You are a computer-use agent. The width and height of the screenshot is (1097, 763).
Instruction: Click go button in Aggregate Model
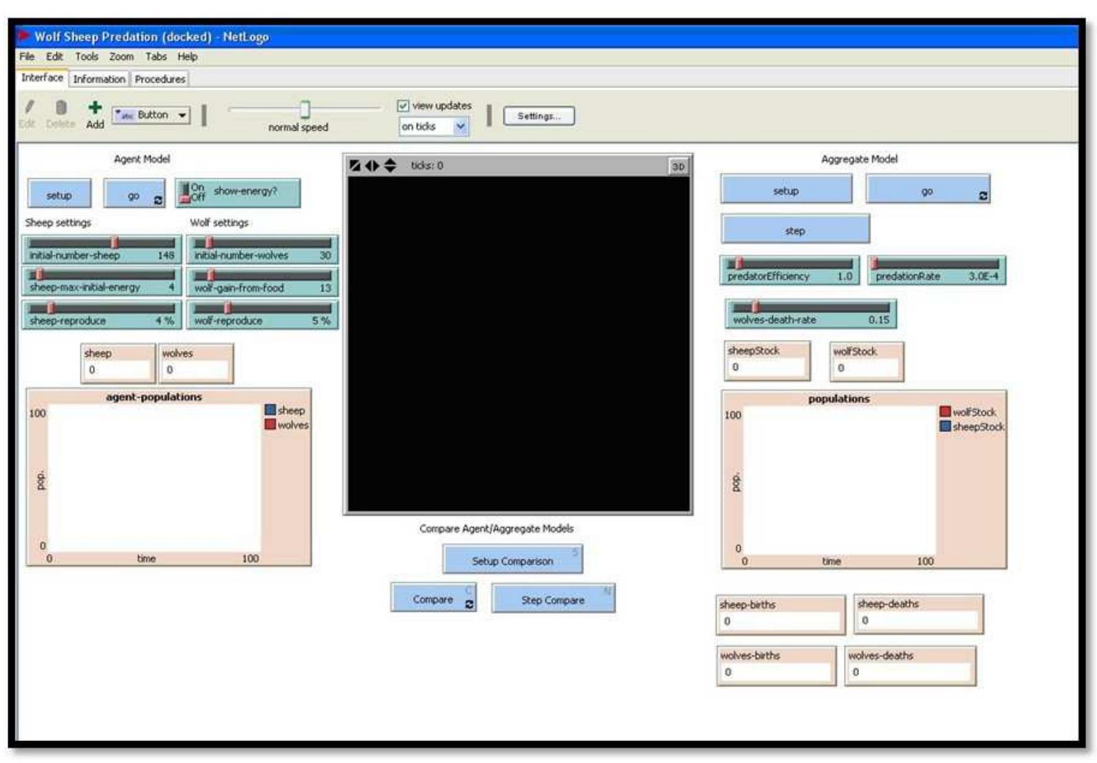click(x=928, y=190)
